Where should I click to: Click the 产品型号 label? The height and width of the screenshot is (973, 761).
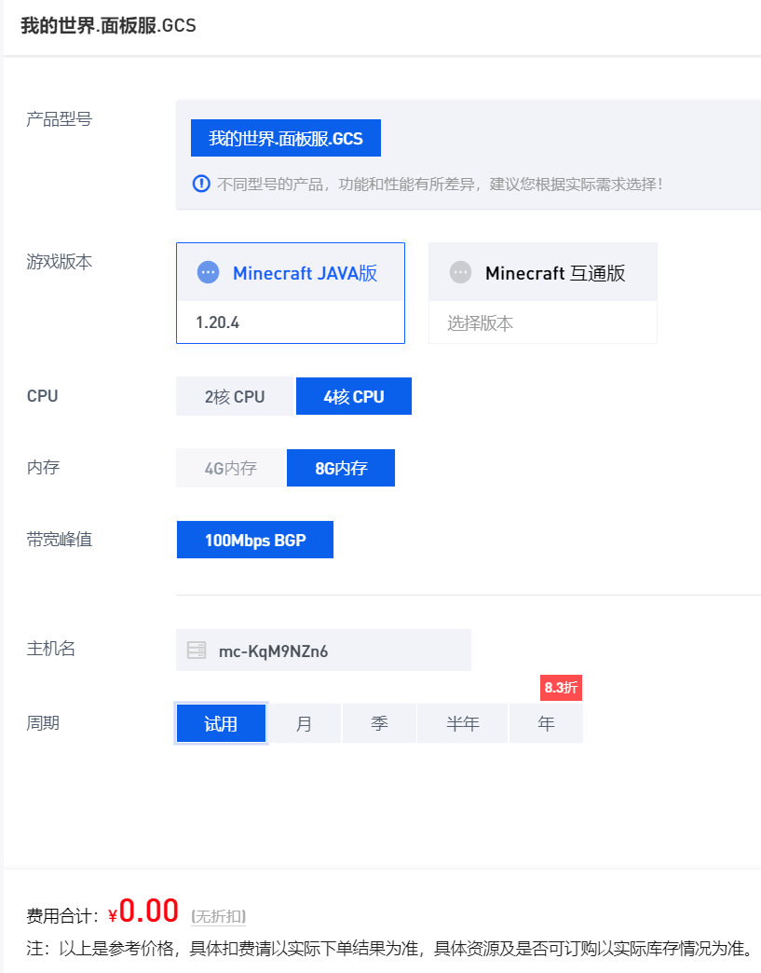59,119
